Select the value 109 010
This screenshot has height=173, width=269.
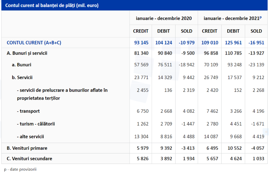pyautogui.click(x=209, y=43)
